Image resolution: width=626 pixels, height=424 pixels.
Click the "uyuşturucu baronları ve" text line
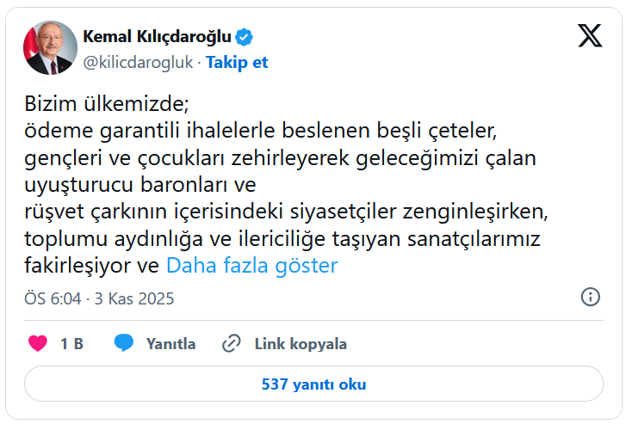coord(140,186)
